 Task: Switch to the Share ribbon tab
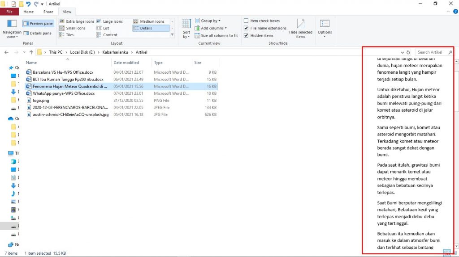coord(48,12)
